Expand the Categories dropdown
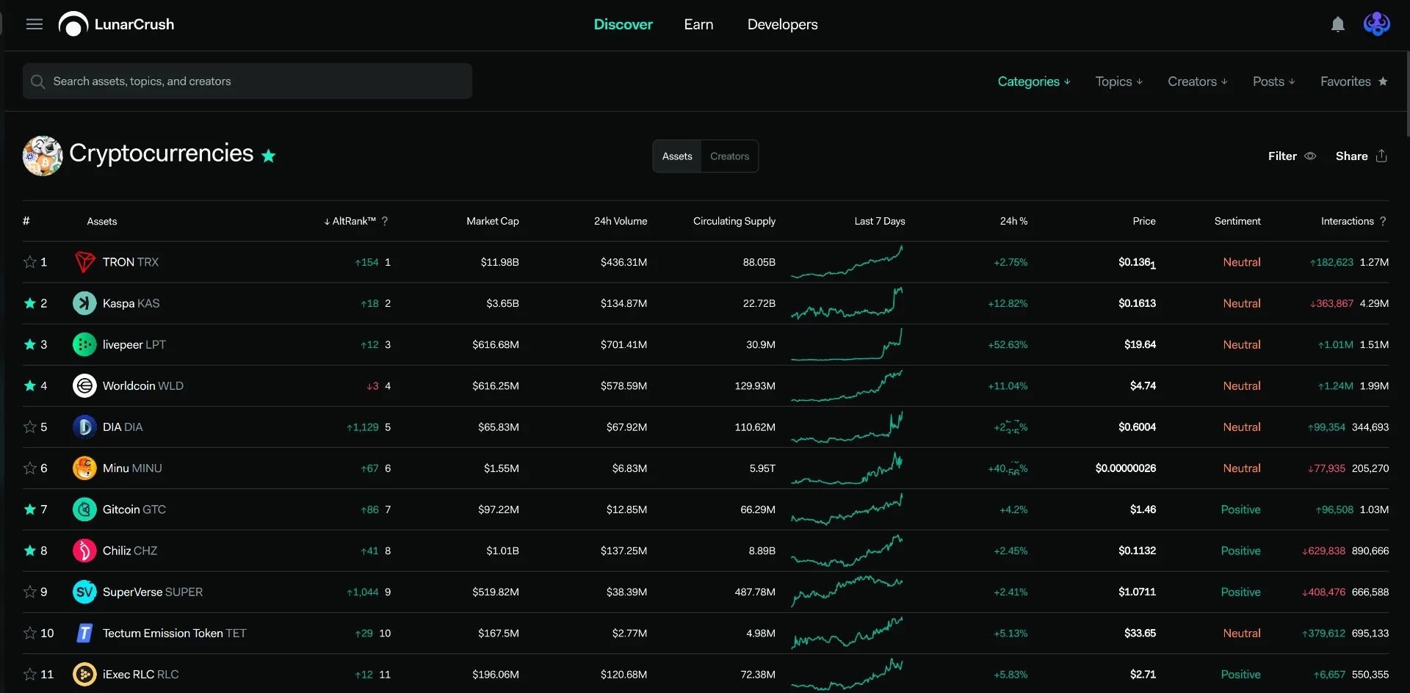1410x693 pixels. [x=1034, y=81]
